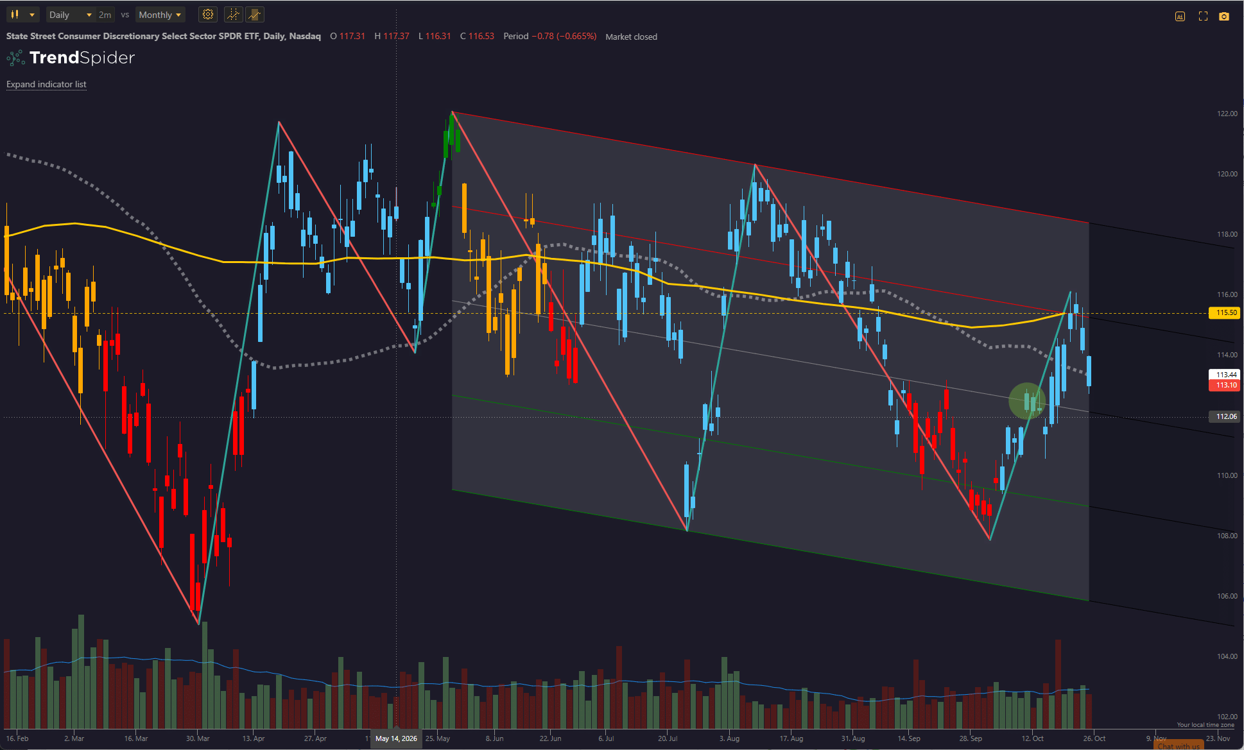Click the 113.44 white price label
The image size is (1244, 750).
pos(1225,375)
